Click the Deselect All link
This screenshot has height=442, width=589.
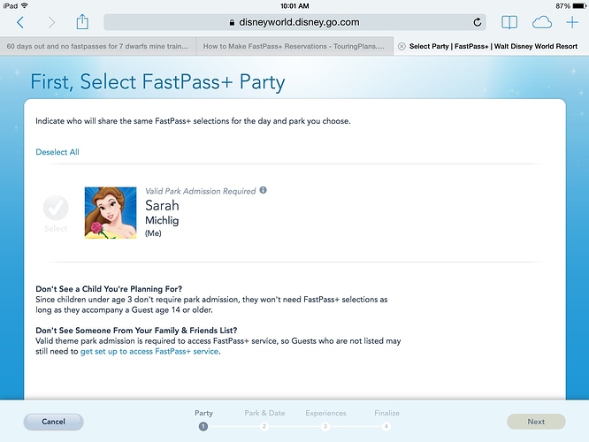click(x=57, y=152)
